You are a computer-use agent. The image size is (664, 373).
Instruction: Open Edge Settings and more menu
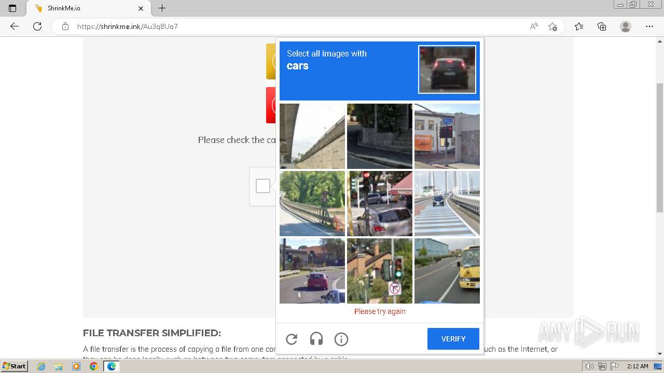649,26
